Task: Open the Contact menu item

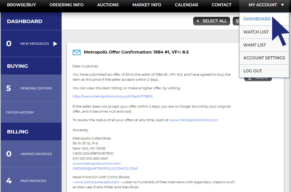Action: point(221,5)
